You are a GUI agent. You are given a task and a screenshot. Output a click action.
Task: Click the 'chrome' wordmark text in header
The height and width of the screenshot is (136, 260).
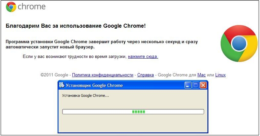coord(31,7)
